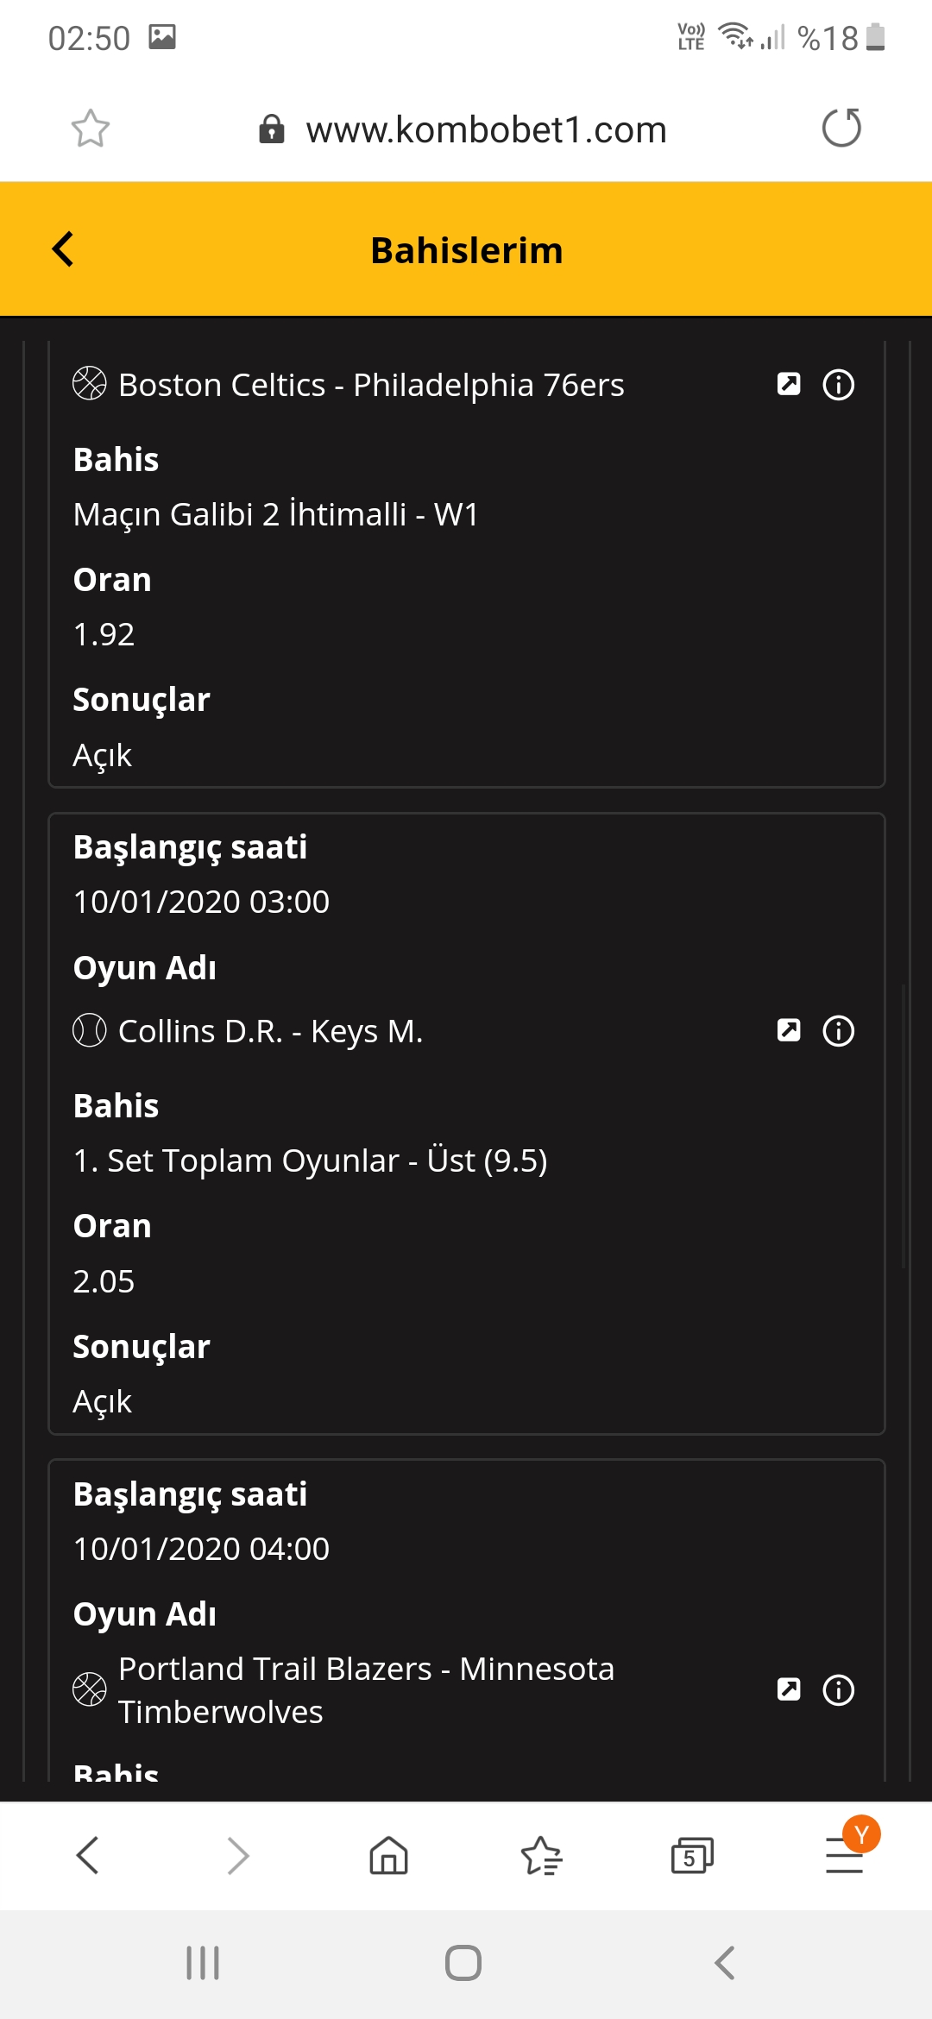The width and height of the screenshot is (932, 2019).
Task: Bookmark page with the star icon
Action: pyautogui.click(x=90, y=129)
